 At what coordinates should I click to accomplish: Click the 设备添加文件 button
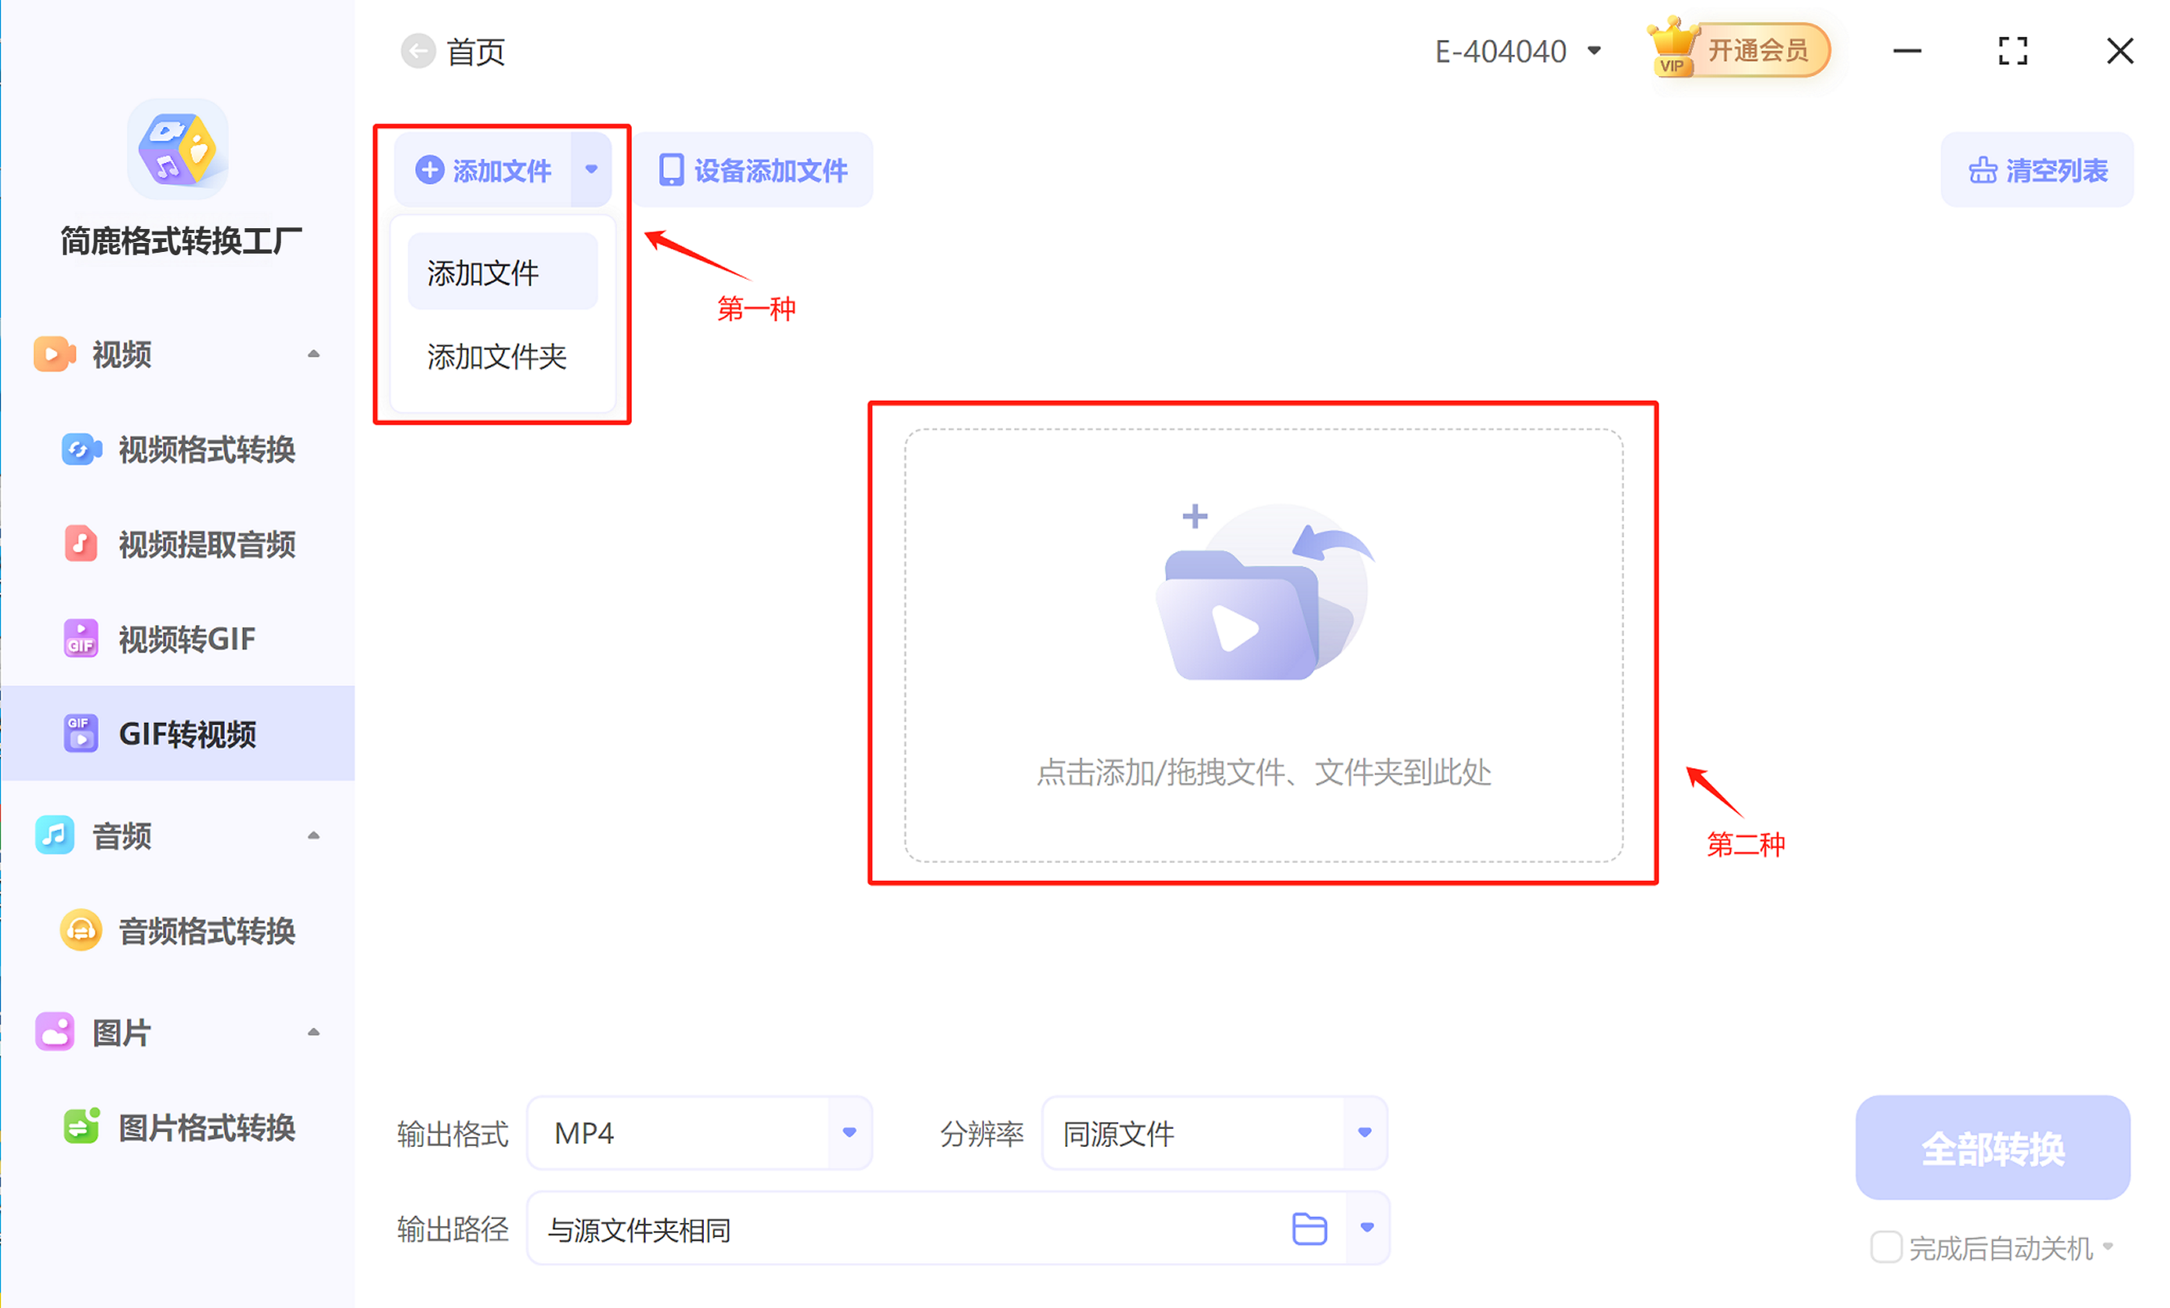(753, 171)
